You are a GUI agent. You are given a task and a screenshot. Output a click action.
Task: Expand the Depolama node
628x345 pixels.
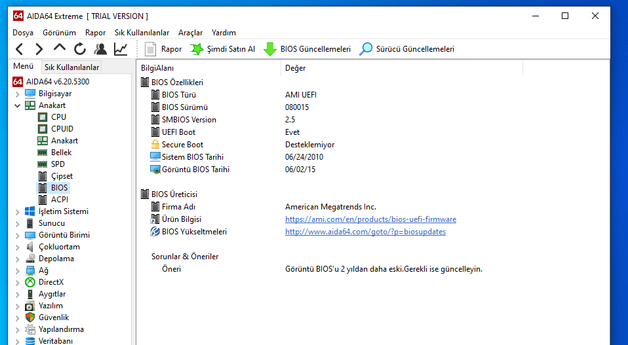pyautogui.click(x=17, y=259)
